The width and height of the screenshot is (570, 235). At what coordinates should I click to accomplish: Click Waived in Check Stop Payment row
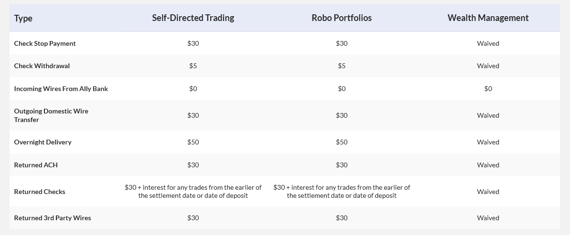488,43
